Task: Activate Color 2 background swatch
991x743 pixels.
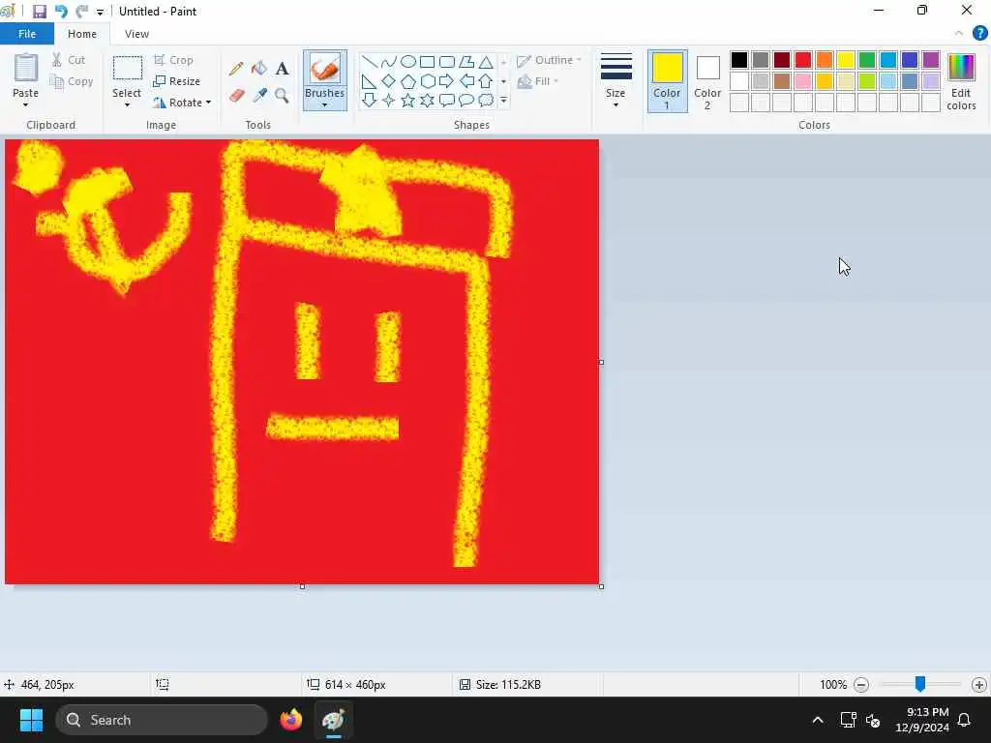Action: [707, 81]
